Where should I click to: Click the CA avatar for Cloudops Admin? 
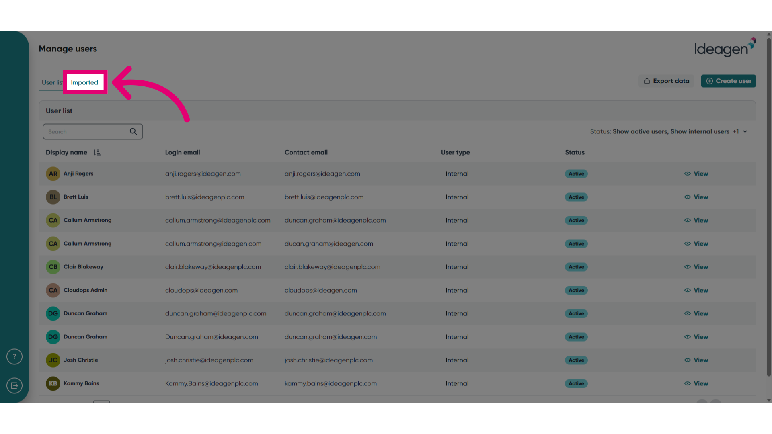53,290
